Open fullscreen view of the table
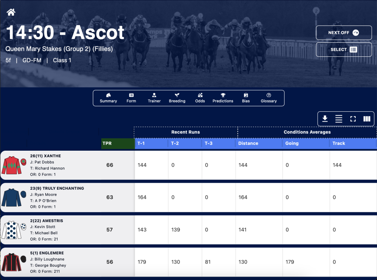 (353, 119)
